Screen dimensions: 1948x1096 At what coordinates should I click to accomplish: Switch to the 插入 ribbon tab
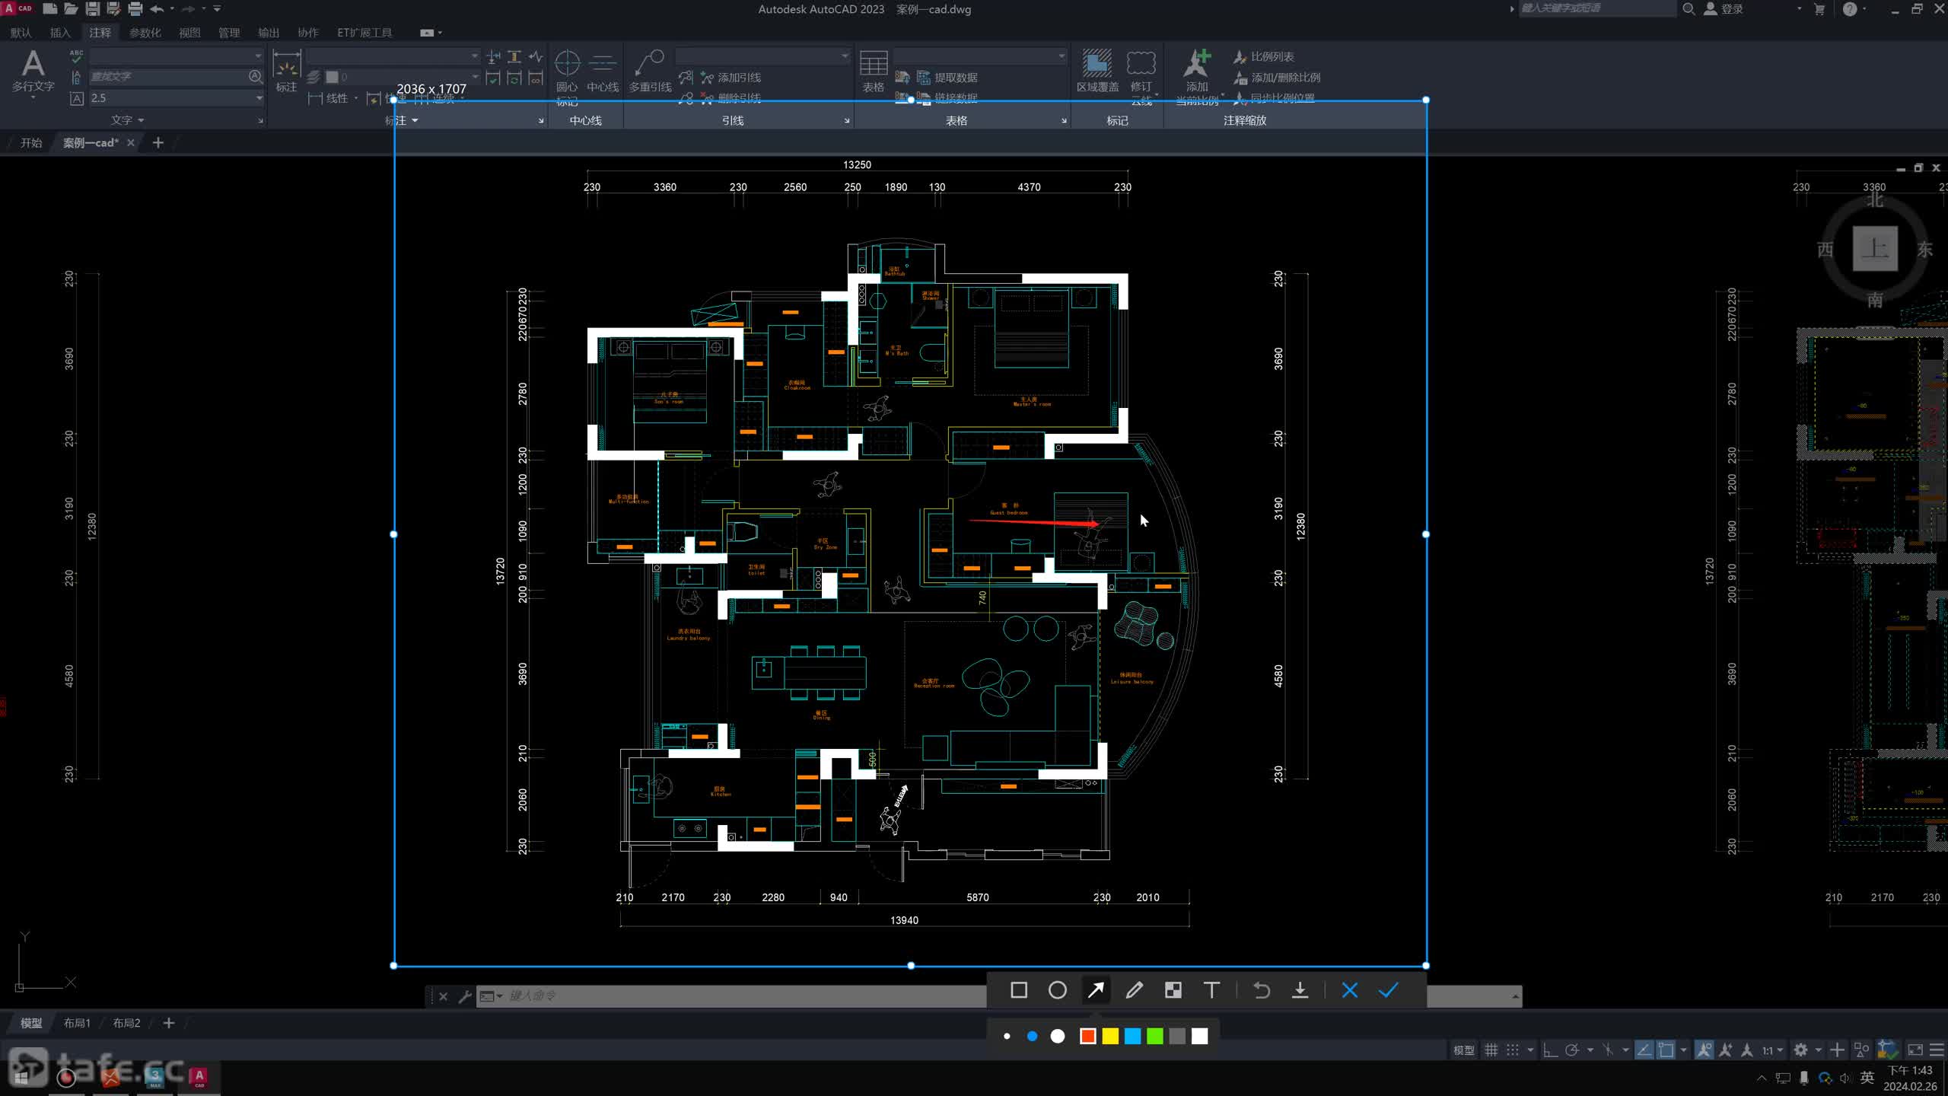click(60, 33)
